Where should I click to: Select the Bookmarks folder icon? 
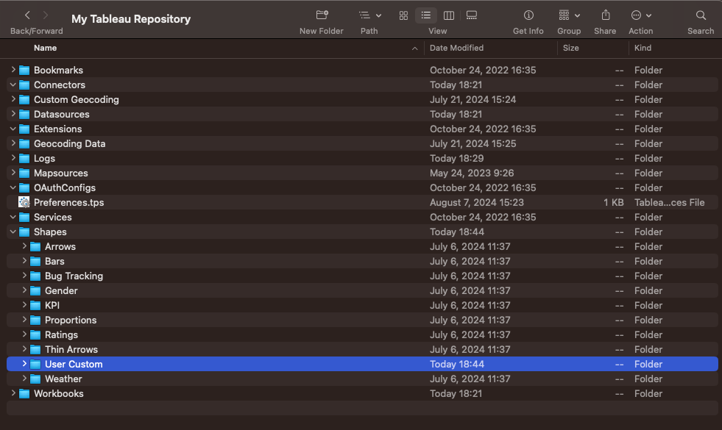[x=24, y=71]
